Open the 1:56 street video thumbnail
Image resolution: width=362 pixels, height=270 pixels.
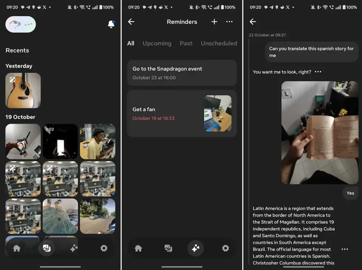tap(98, 216)
